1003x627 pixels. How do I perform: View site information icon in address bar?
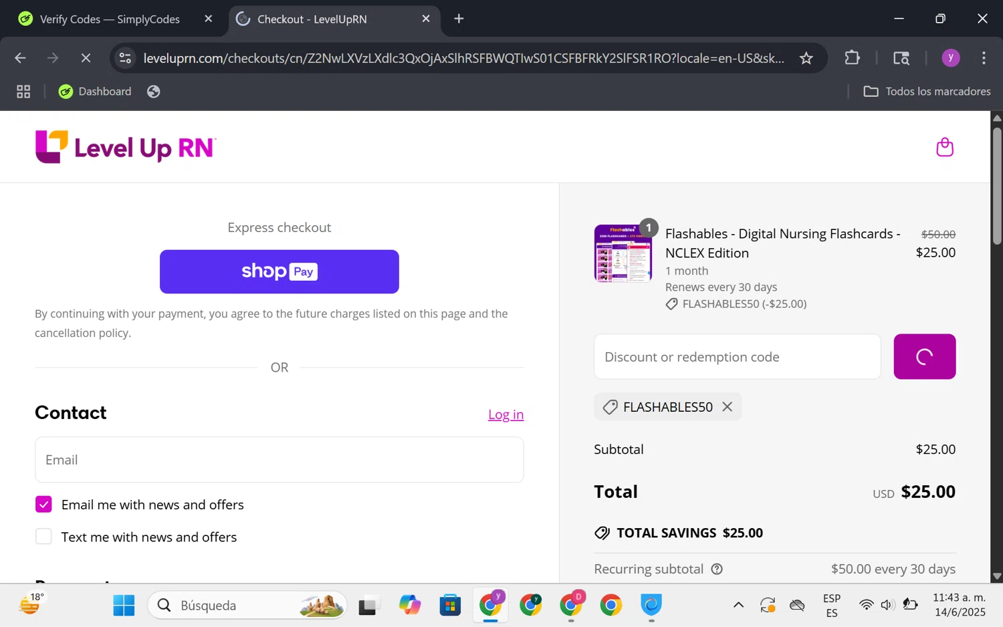tap(125, 58)
